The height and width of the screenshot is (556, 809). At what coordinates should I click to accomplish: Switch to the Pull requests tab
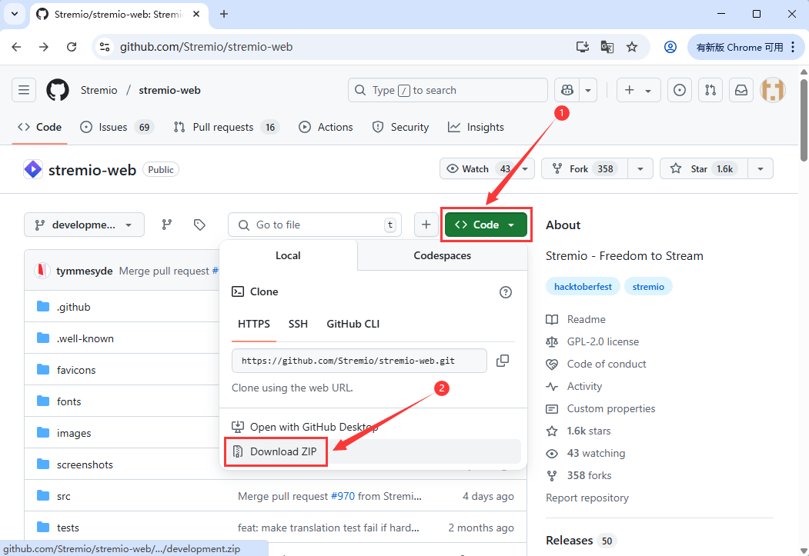pos(226,128)
